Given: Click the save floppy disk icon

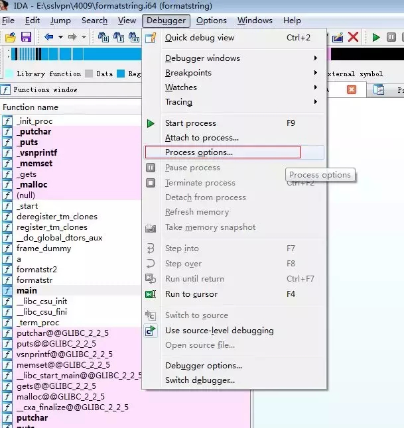Looking at the screenshot, I should (x=27, y=37).
